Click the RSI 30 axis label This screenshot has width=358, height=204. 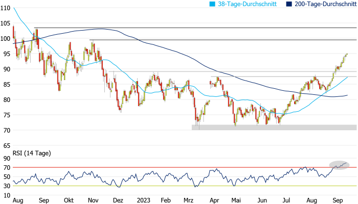(6, 186)
